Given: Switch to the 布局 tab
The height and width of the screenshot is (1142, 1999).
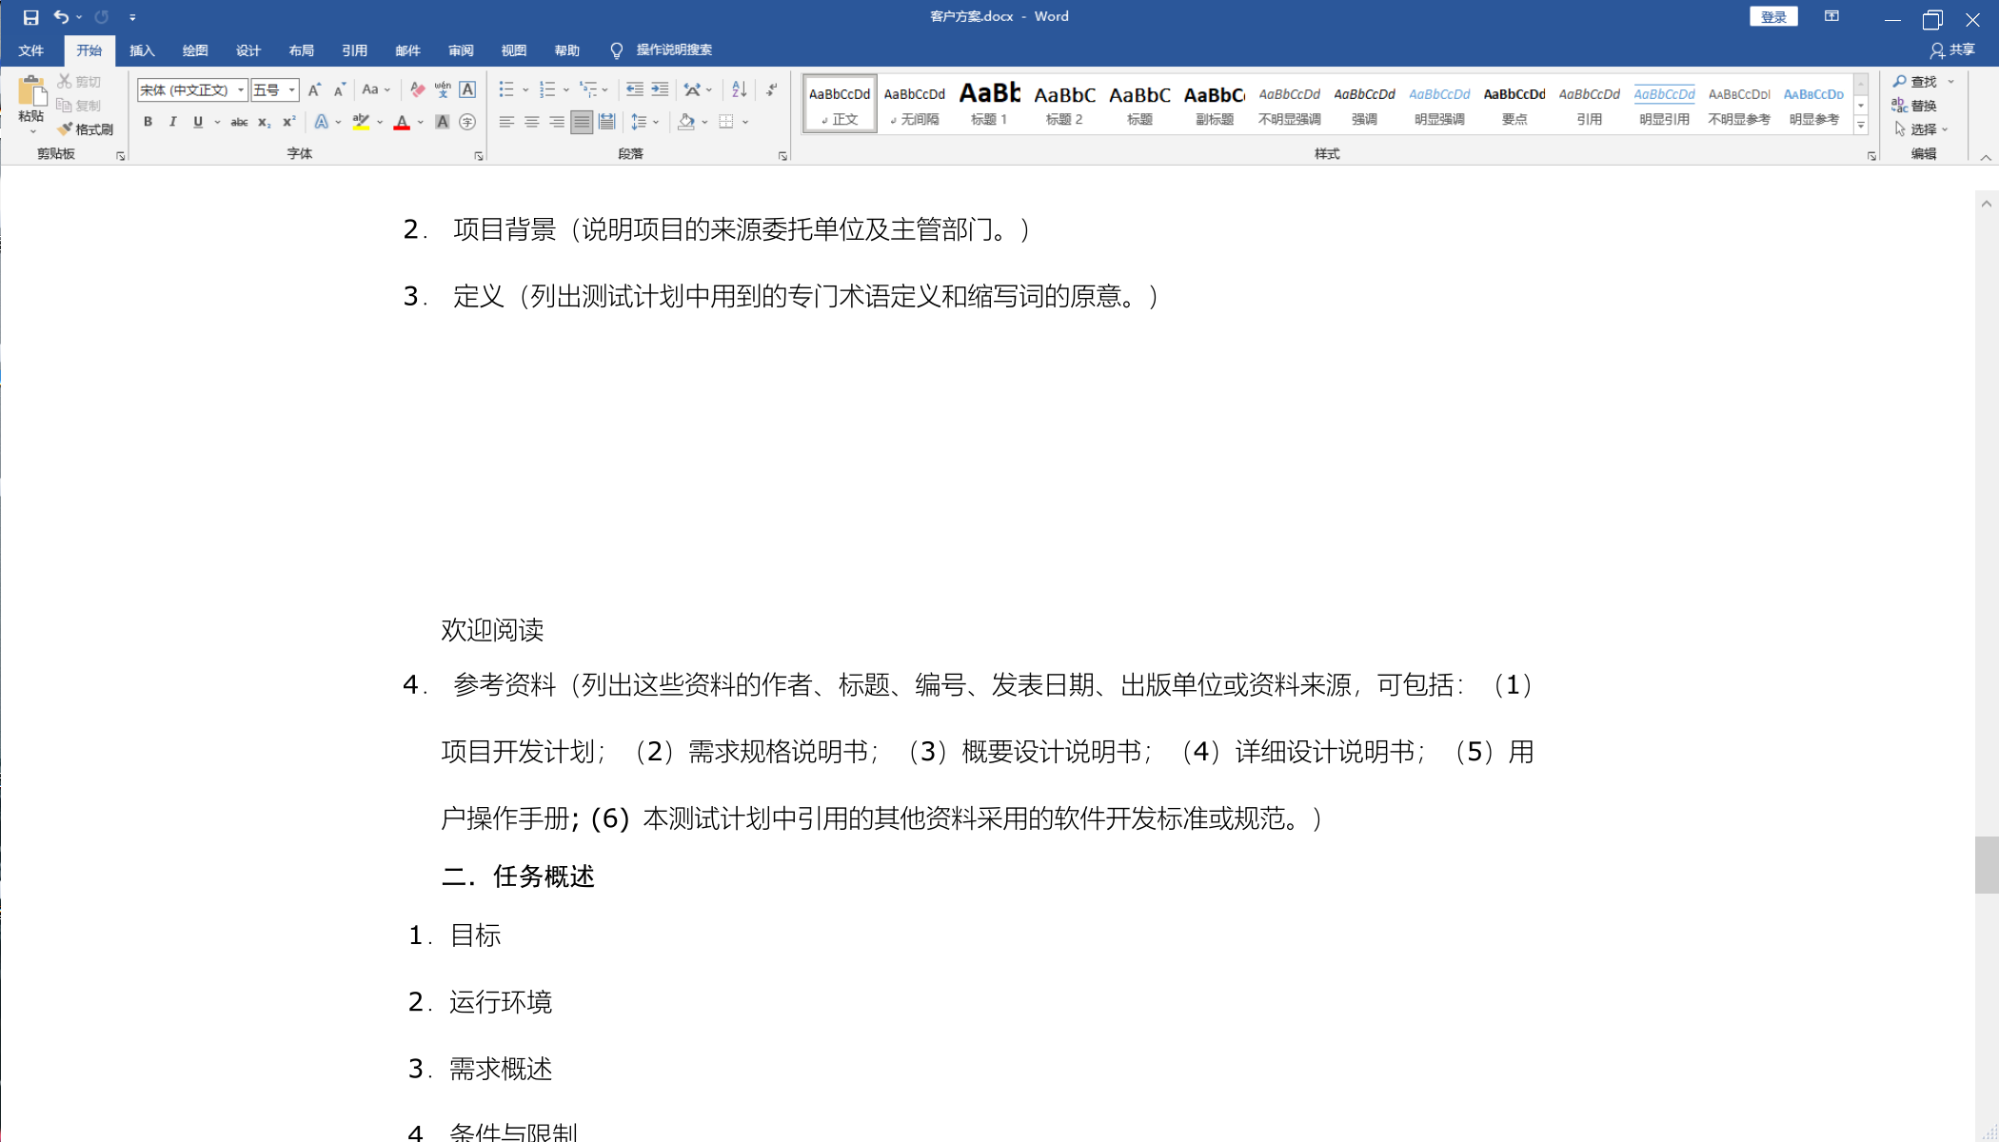Looking at the screenshot, I should [302, 49].
